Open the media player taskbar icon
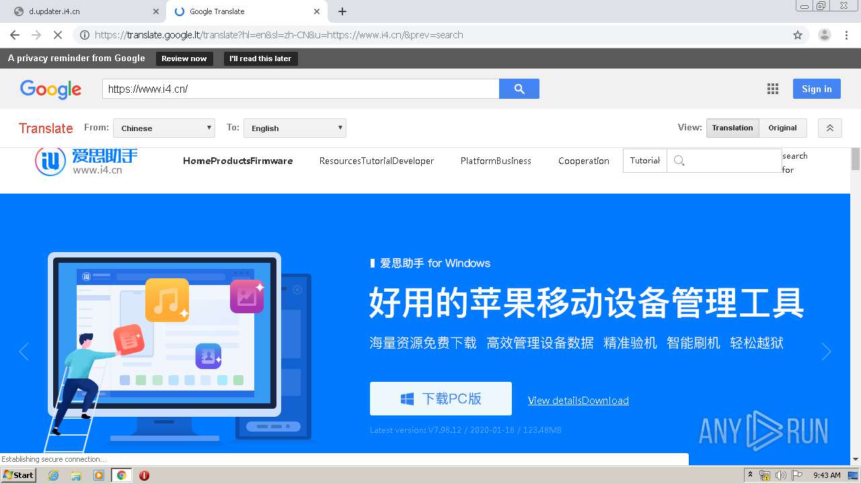 (99, 475)
